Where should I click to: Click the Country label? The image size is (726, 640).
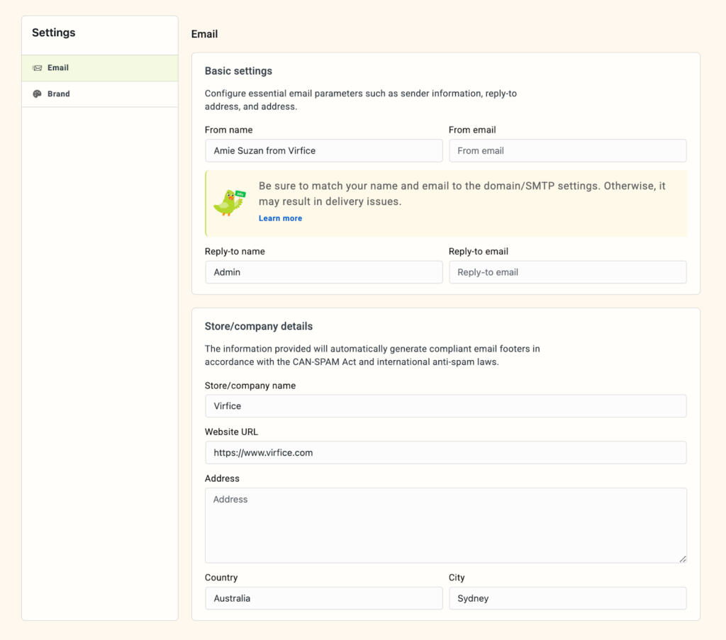pos(221,578)
